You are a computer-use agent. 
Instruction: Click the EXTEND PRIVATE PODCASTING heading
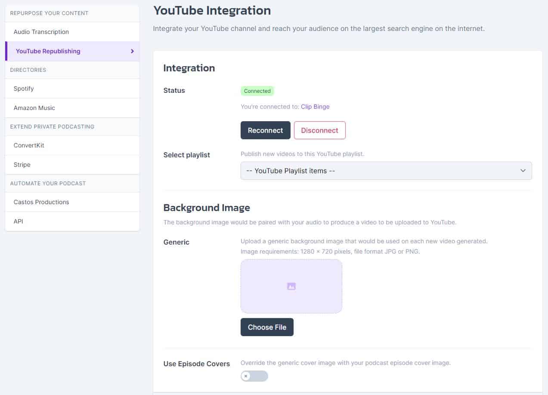pos(52,126)
